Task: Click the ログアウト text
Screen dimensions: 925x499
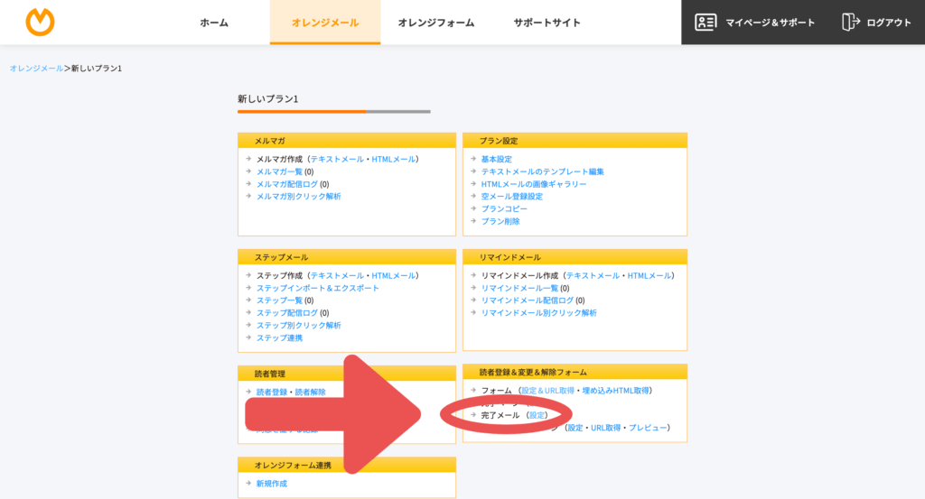Action: (x=889, y=23)
